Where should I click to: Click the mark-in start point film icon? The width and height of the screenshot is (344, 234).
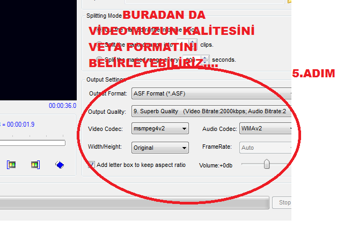click(x=12, y=165)
